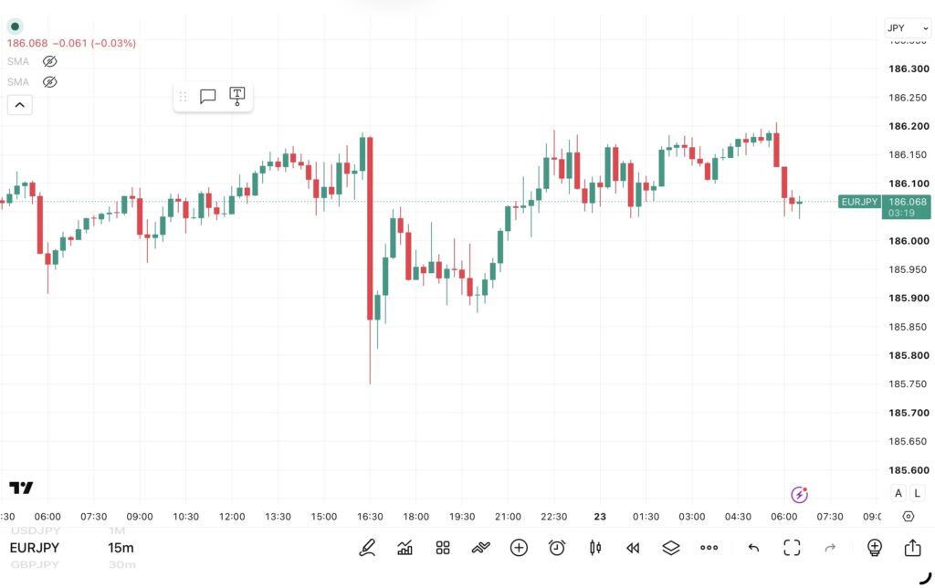Collapse the indicator legend with the chevron

[20, 105]
